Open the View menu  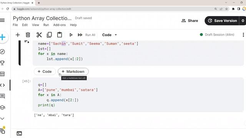[x=35, y=25]
